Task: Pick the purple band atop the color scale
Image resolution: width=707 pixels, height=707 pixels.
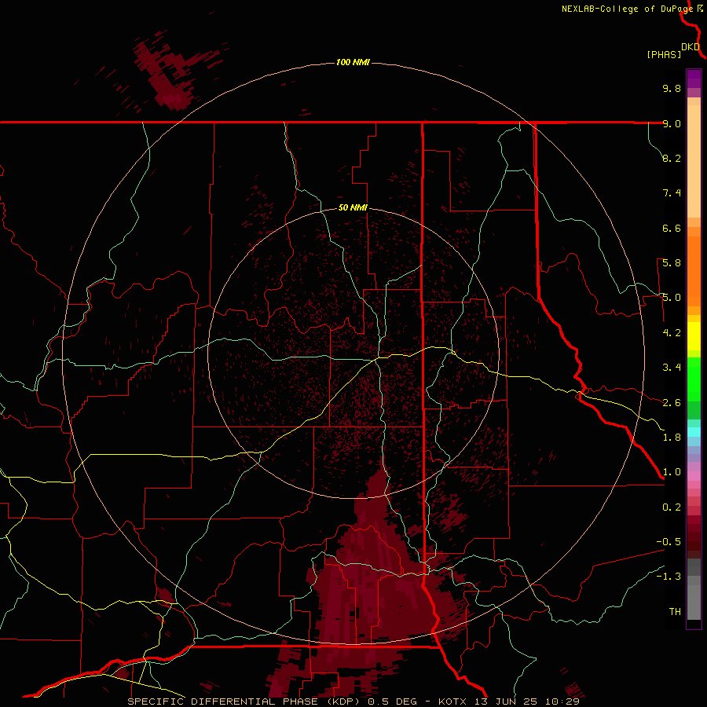Action: coord(694,79)
